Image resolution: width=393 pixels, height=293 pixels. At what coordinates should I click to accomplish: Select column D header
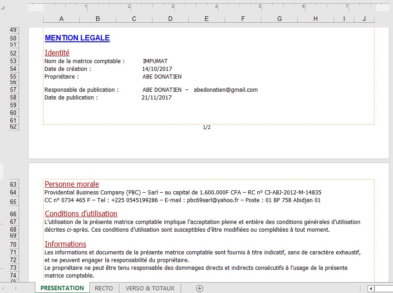pos(171,19)
